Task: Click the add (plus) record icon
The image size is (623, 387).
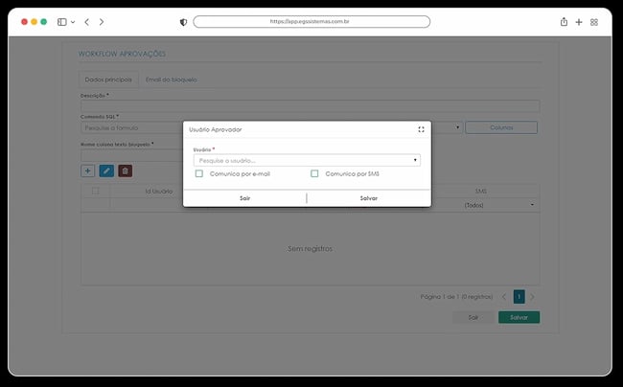Action: [88, 171]
